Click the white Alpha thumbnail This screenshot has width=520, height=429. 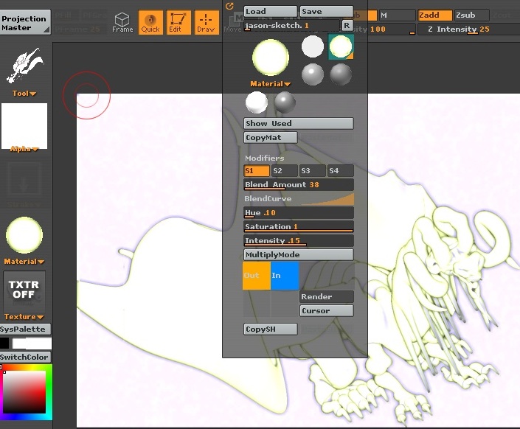pos(24,125)
